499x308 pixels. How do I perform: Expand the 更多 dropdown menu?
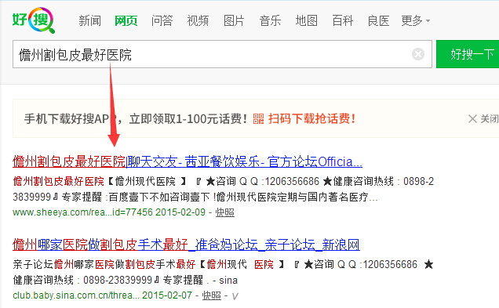(x=415, y=20)
